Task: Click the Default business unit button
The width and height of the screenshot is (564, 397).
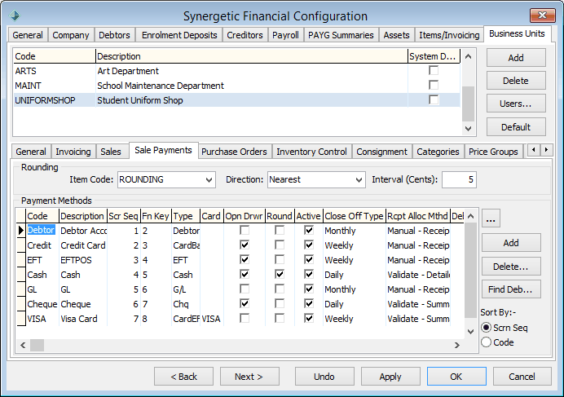Action: pyautogui.click(x=516, y=127)
